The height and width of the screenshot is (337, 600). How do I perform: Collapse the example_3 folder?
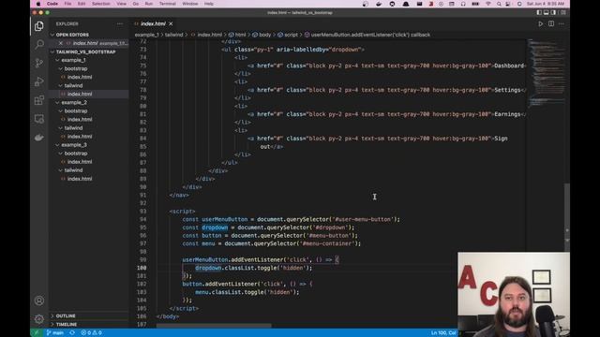click(89, 145)
